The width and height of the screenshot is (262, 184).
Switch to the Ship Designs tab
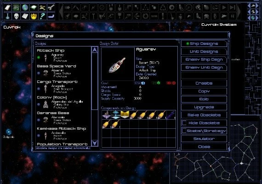point(204,44)
